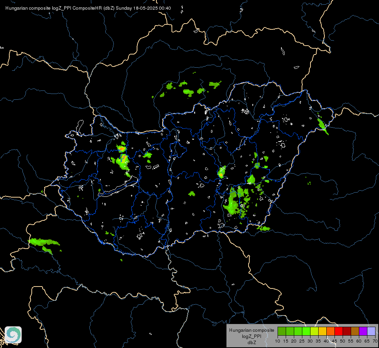This screenshot has height=348, width=379.
Task: Select the 10-15 dBZ dark green swatch
Action: (x=282, y=331)
